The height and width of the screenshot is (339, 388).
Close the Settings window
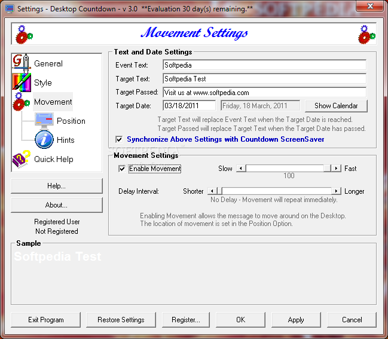click(370, 6)
